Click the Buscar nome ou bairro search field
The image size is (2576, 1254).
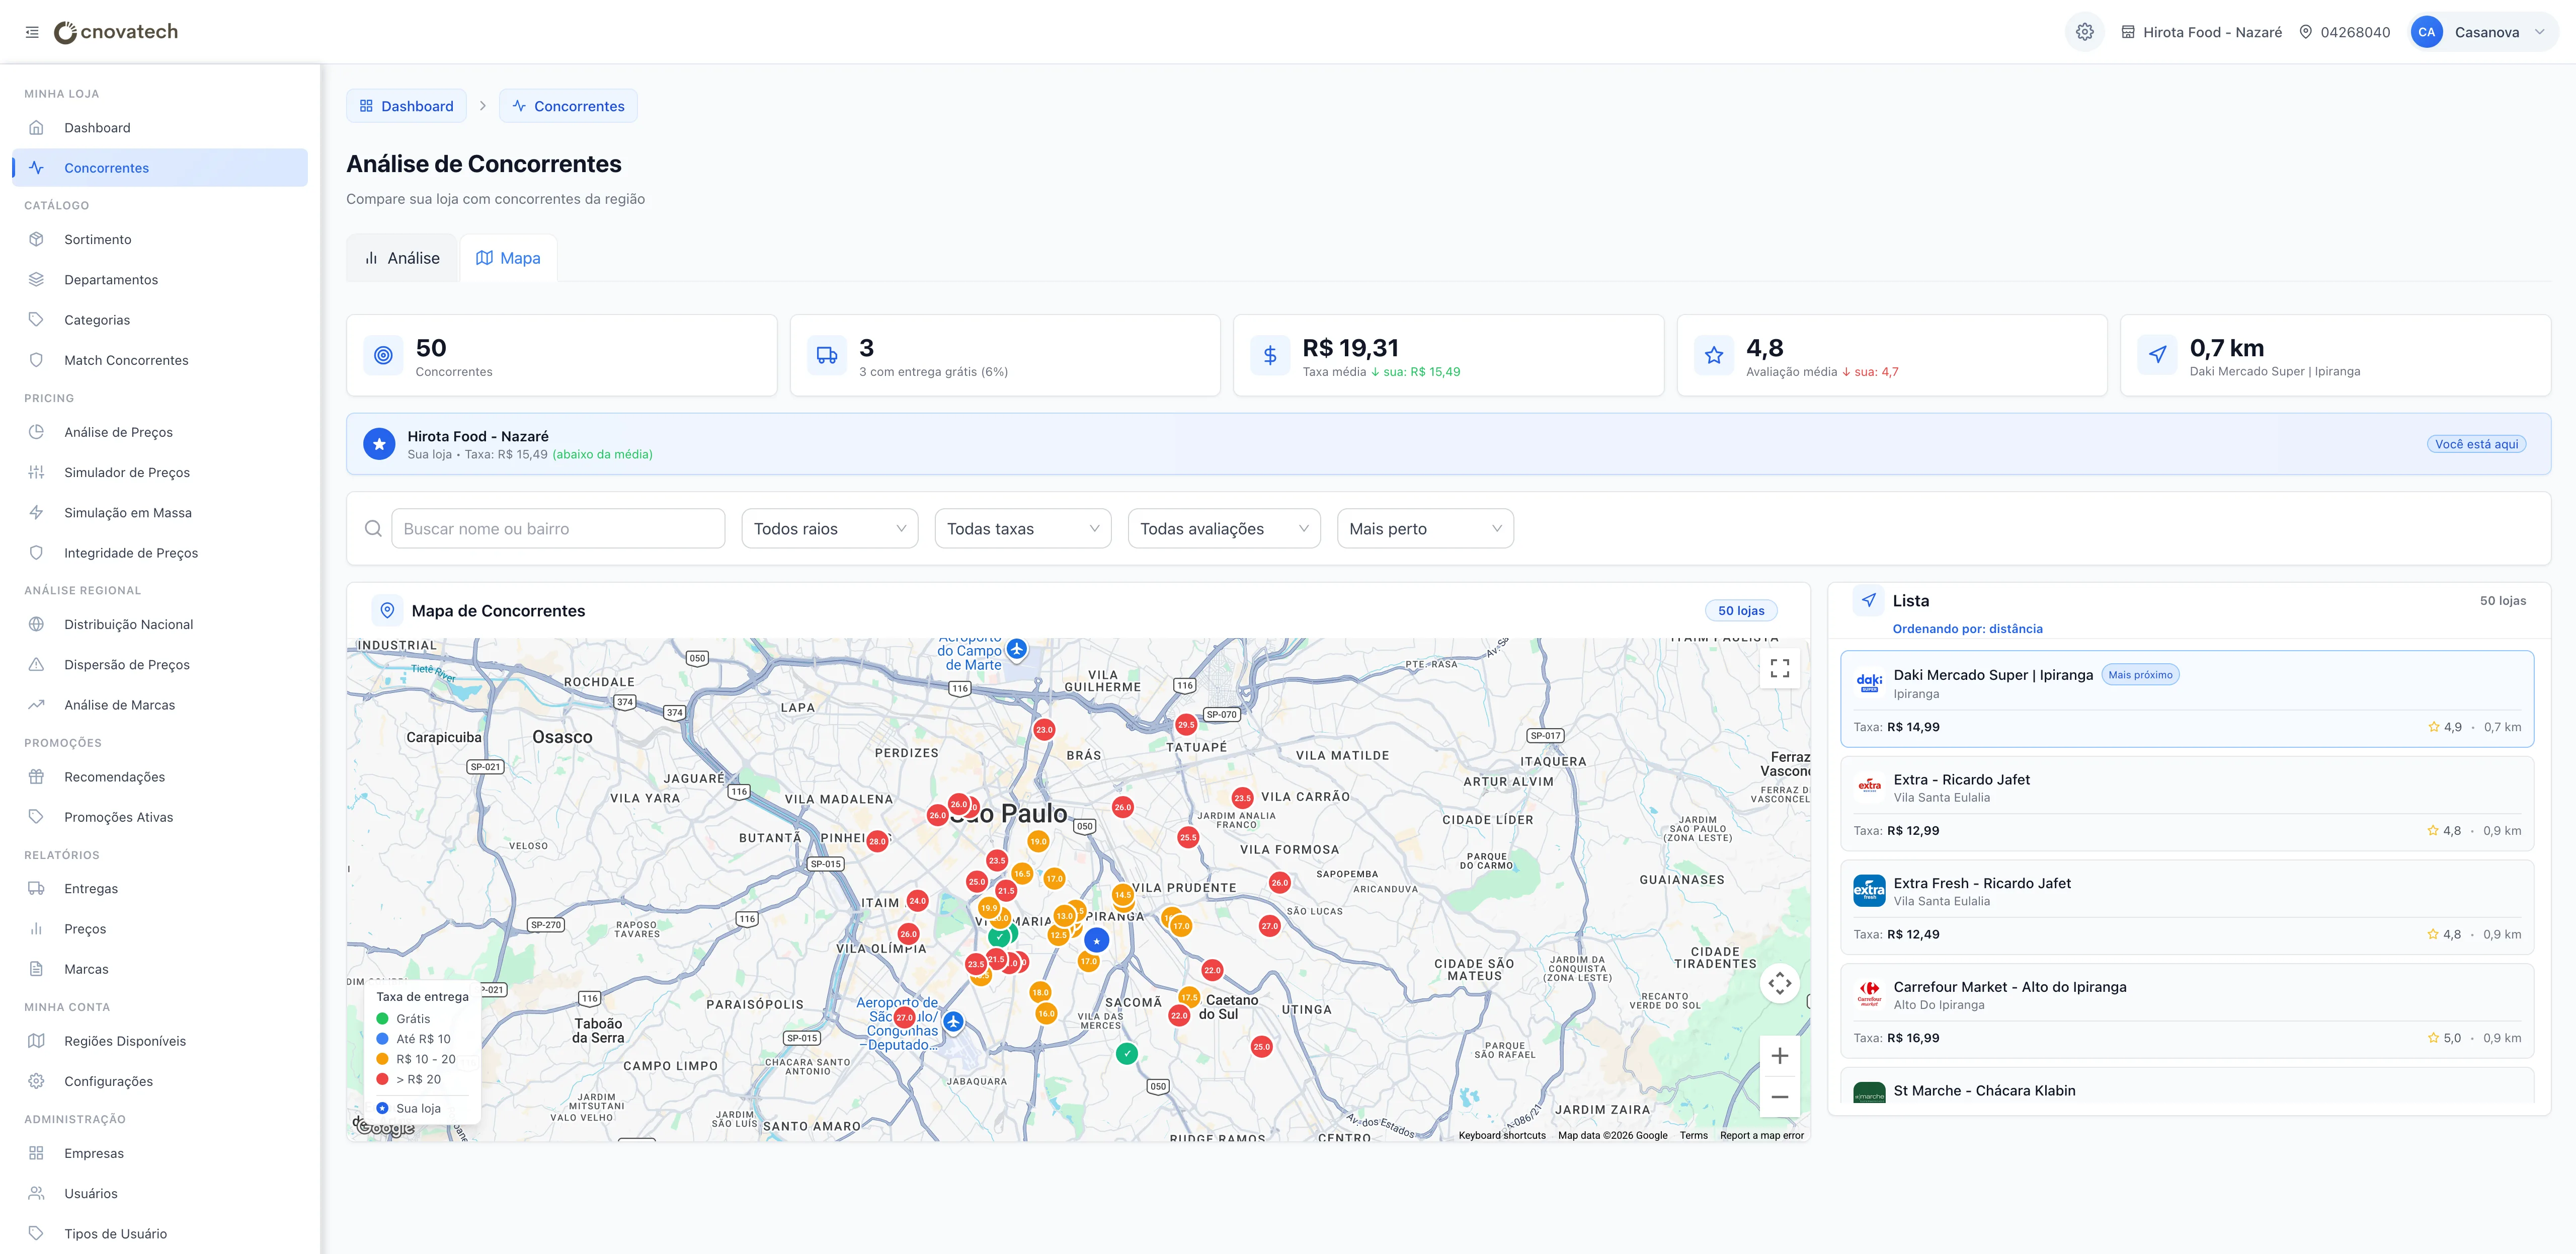(x=558, y=529)
